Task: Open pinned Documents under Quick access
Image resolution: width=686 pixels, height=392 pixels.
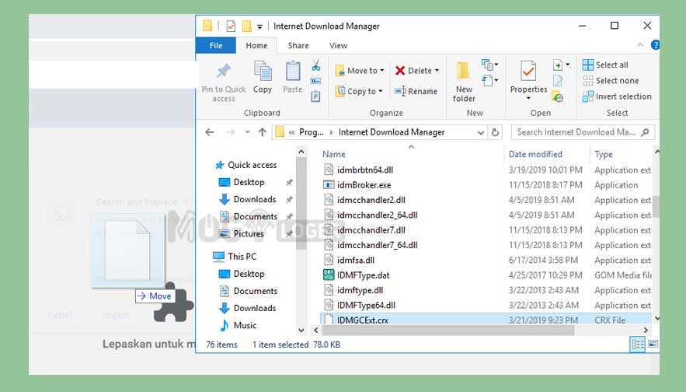Action: (x=255, y=216)
